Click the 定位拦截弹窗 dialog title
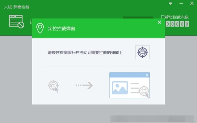The height and width of the screenshot is (123, 197). pyautogui.click(x=61, y=29)
